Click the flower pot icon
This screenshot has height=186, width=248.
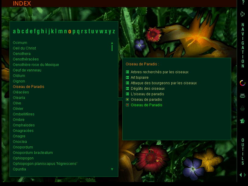click(x=242, y=108)
